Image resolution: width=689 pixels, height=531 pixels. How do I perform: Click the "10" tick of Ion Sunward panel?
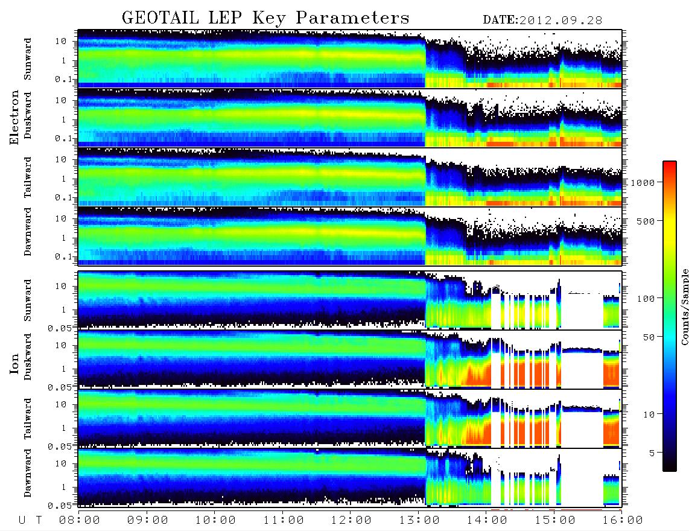click(60, 286)
